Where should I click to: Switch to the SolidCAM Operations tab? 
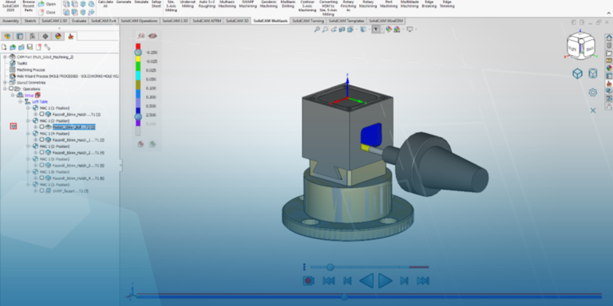click(139, 21)
